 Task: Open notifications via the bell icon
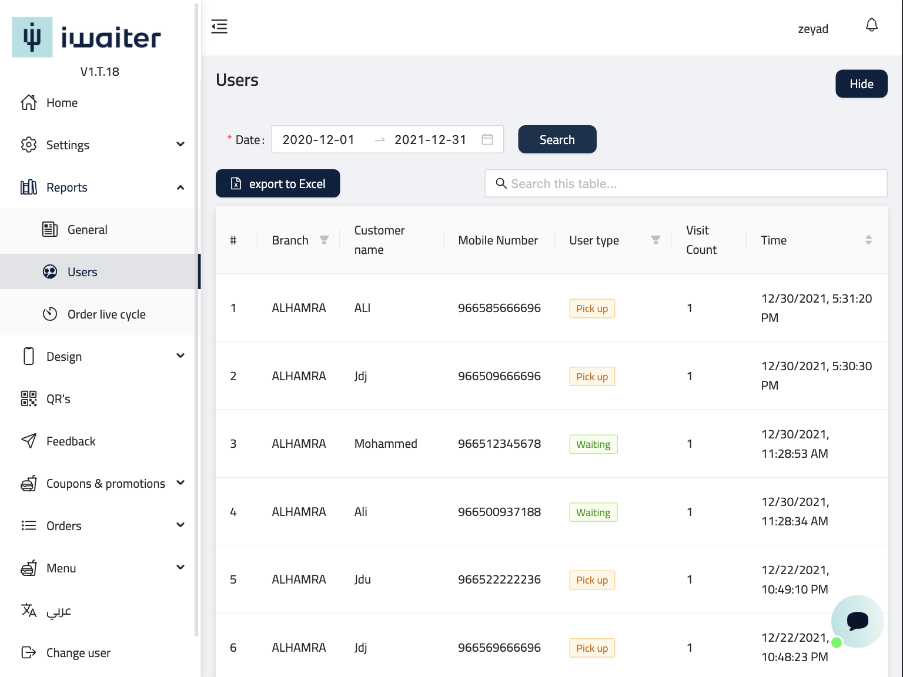(x=871, y=25)
